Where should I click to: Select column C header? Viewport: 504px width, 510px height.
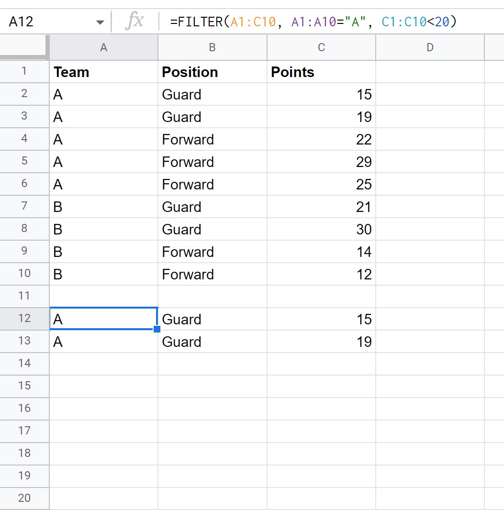tap(321, 47)
